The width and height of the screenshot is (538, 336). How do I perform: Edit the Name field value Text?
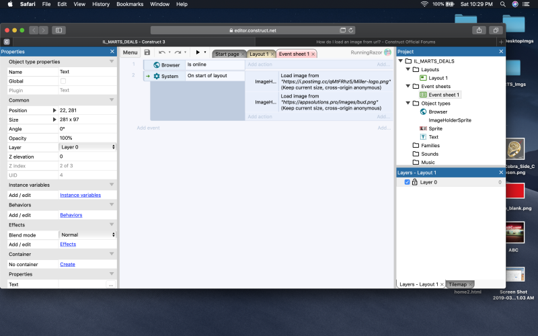click(87, 72)
